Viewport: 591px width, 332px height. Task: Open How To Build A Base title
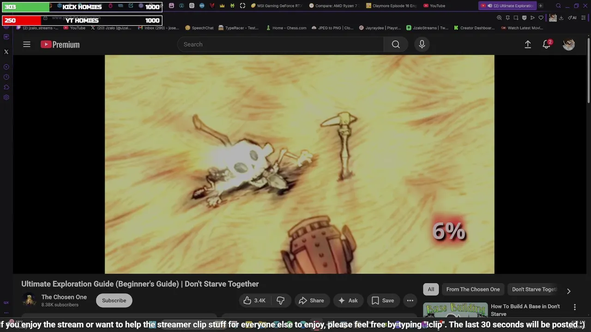click(525, 310)
